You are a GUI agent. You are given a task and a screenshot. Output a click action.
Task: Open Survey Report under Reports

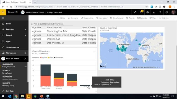coord(7,73)
